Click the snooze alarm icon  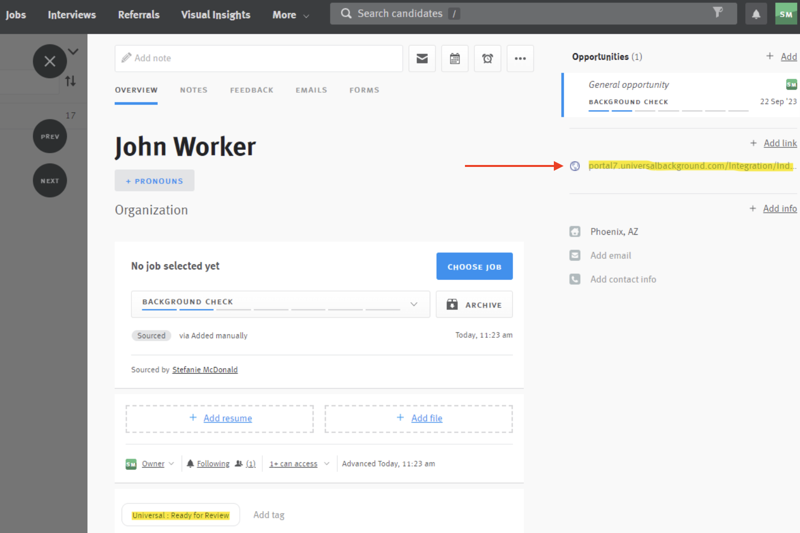pyautogui.click(x=487, y=58)
